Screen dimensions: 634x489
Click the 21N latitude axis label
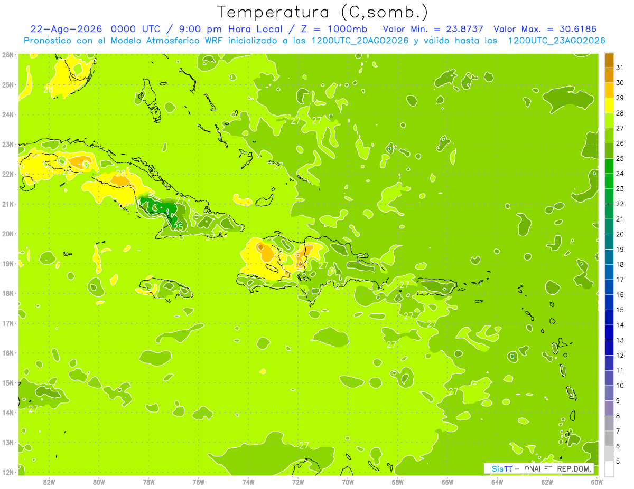click(7, 204)
